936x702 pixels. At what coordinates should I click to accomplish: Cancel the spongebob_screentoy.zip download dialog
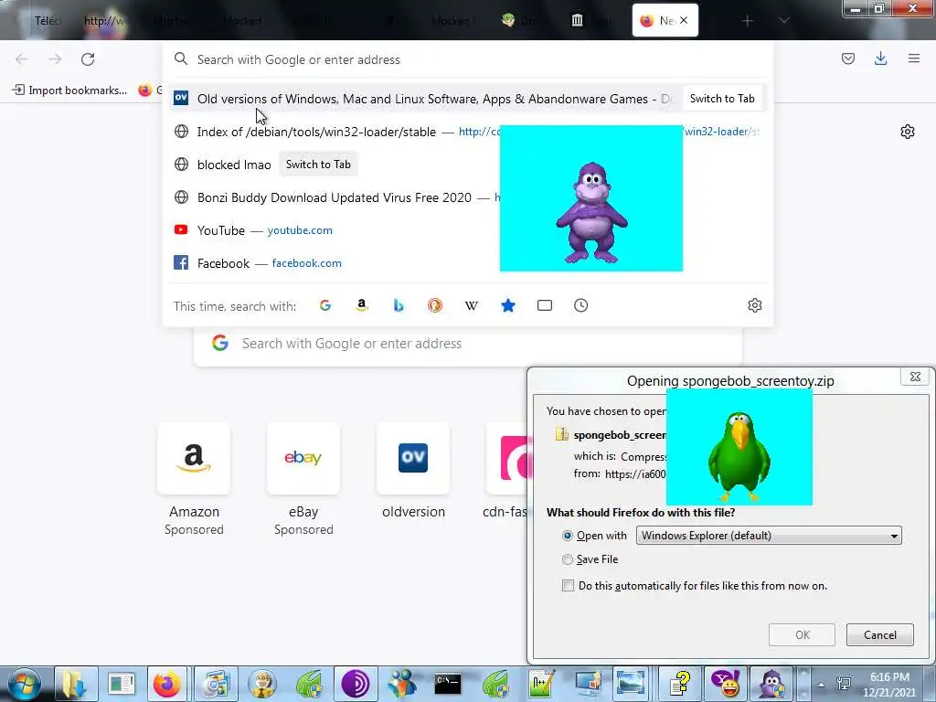tap(880, 634)
